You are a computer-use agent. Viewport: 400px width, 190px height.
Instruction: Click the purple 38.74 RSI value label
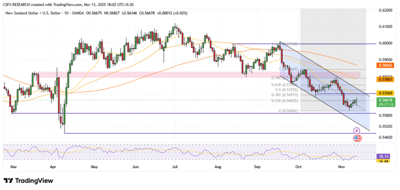click(x=385, y=155)
